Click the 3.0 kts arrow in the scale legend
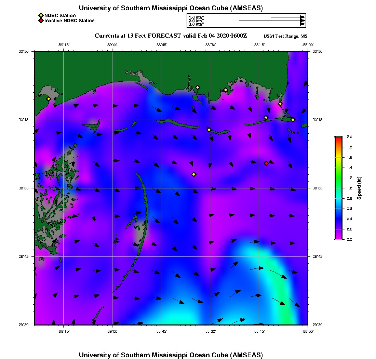 click(x=256, y=24)
